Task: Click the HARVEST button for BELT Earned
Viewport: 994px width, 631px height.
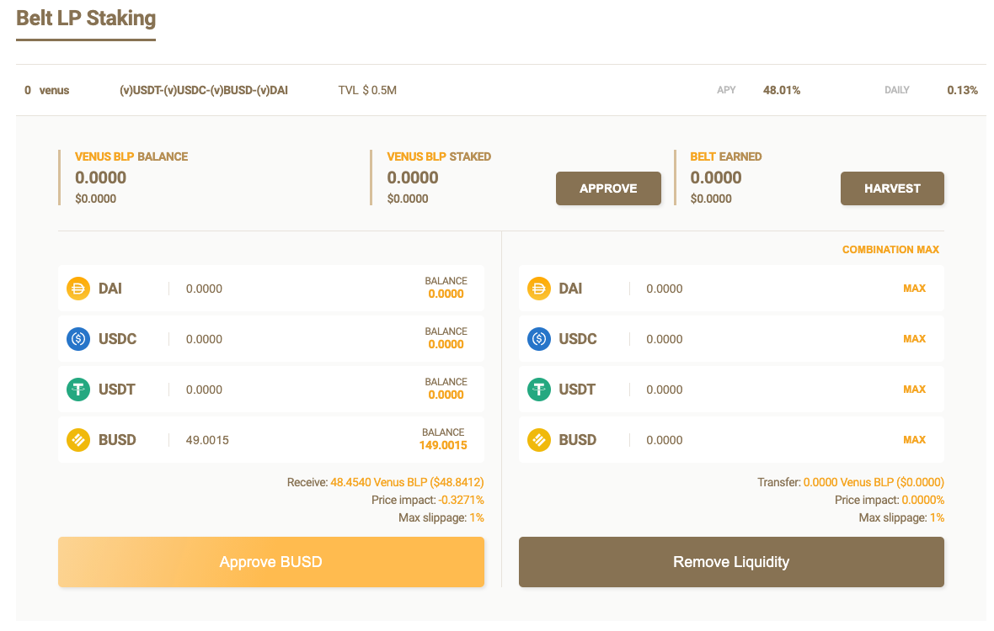Action: (892, 188)
